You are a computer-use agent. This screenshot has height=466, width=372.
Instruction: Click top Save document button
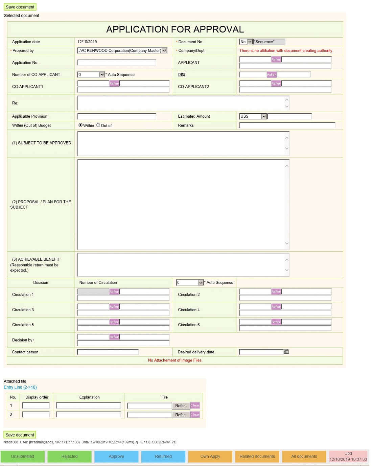pos(20,7)
